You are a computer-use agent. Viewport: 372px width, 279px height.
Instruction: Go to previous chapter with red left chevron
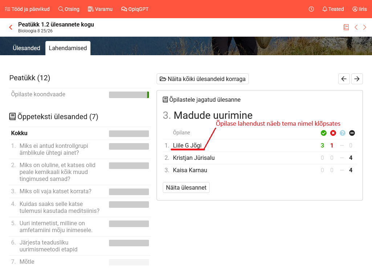click(x=356, y=27)
